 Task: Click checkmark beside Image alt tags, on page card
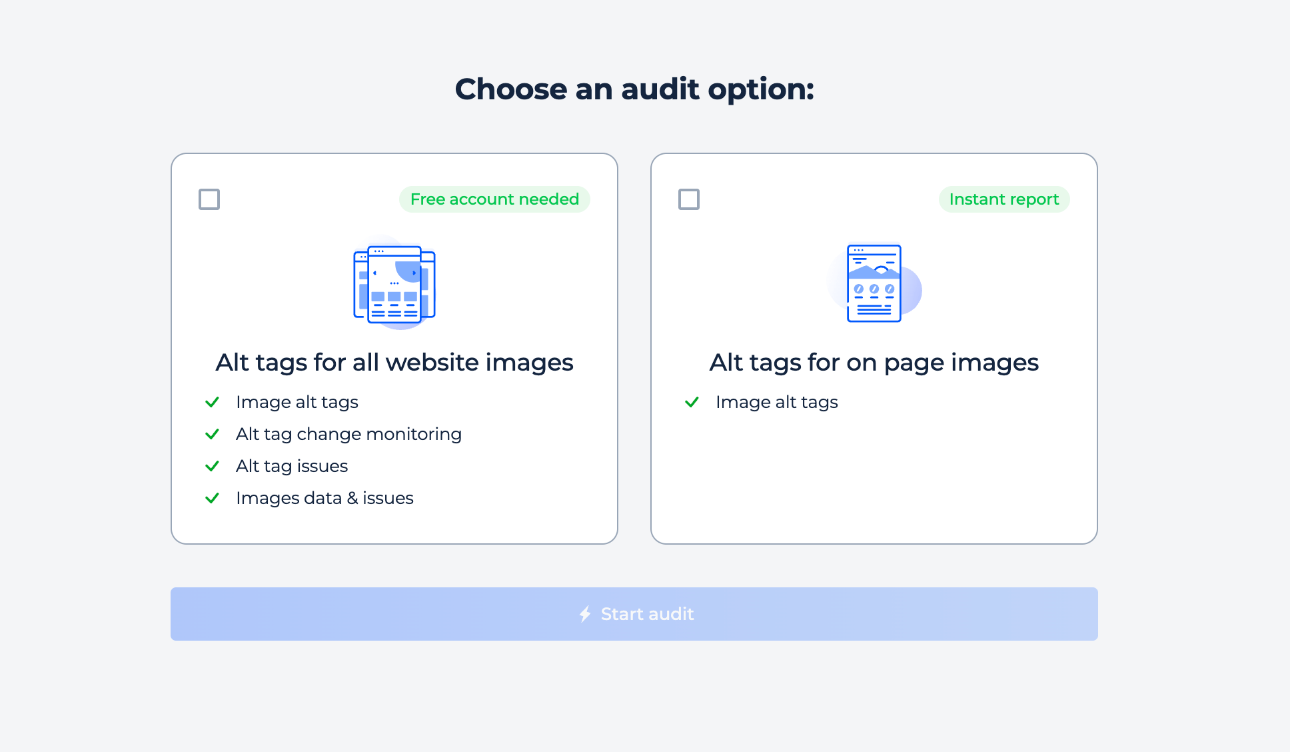[x=692, y=402]
